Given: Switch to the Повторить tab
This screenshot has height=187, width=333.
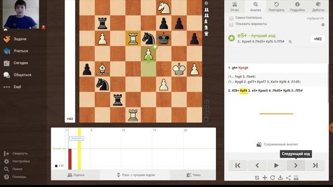Looking at the screenshot, I should [x=276, y=6].
